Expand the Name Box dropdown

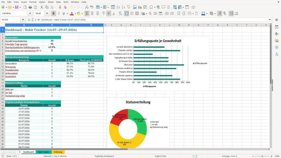(x=23, y=20)
